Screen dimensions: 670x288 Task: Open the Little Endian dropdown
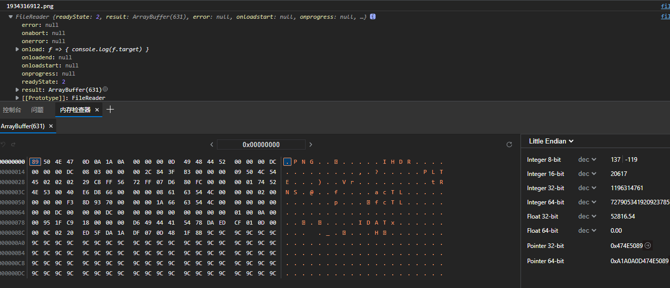pyautogui.click(x=551, y=141)
